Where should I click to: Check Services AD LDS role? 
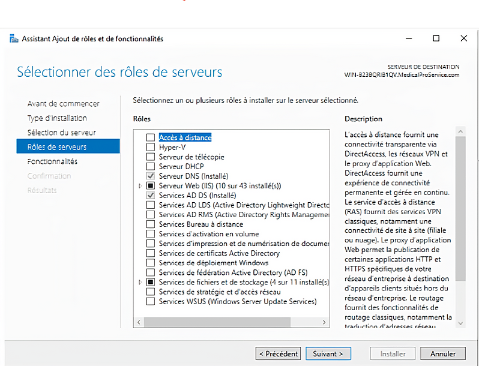point(150,205)
